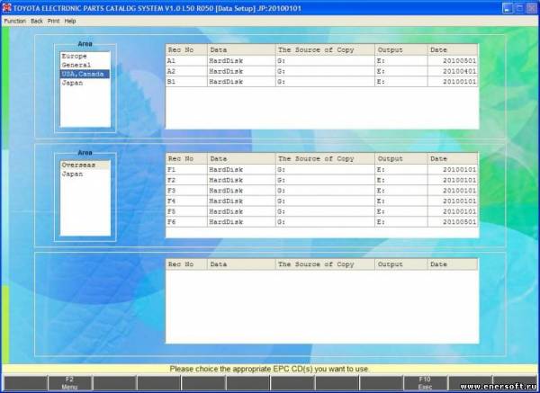Minimize the EPC window

[508, 8]
